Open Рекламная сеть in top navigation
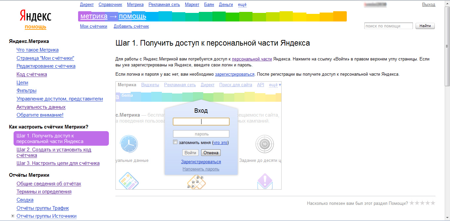The image size is (450, 221). pos(164,5)
